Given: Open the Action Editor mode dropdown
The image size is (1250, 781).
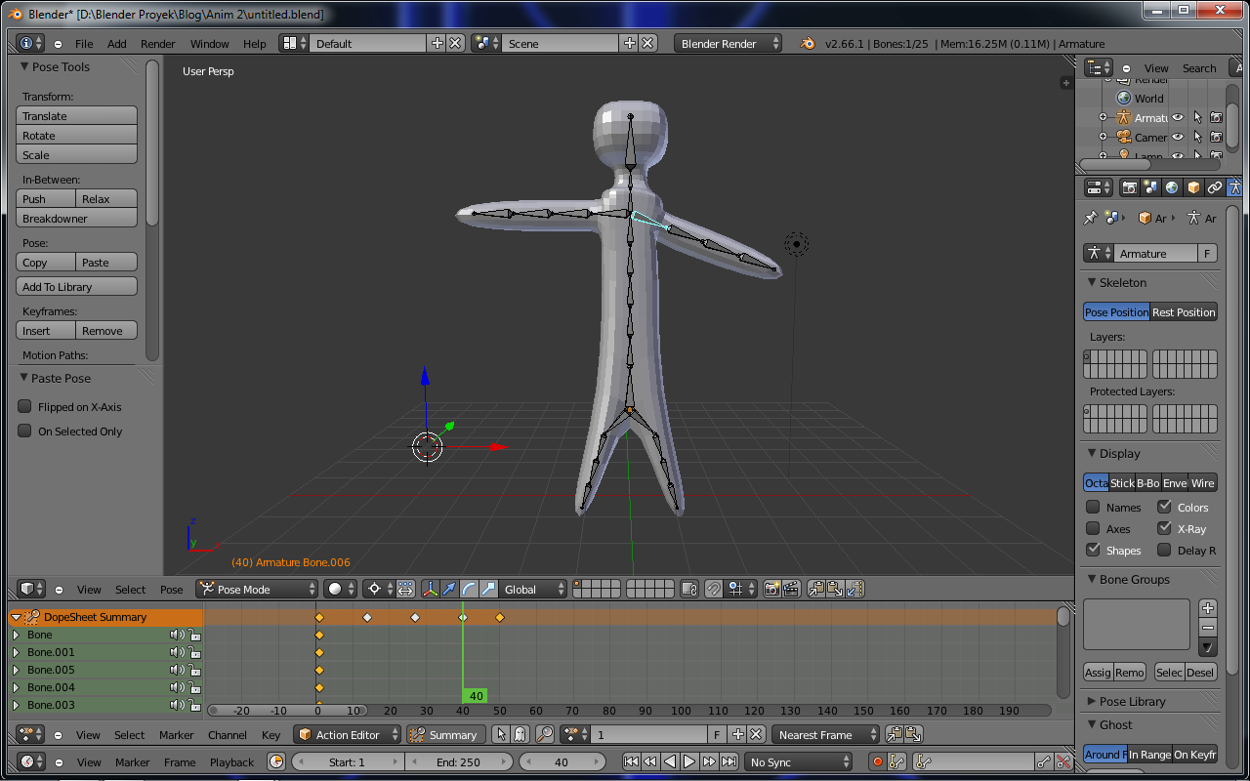Looking at the screenshot, I should pyautogui.click(x=348, y=734).
